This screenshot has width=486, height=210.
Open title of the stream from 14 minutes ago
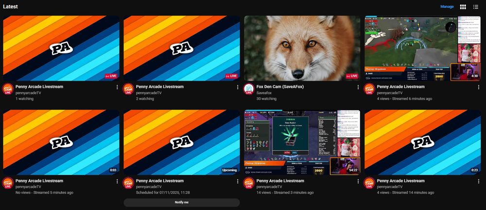(401, 181)
